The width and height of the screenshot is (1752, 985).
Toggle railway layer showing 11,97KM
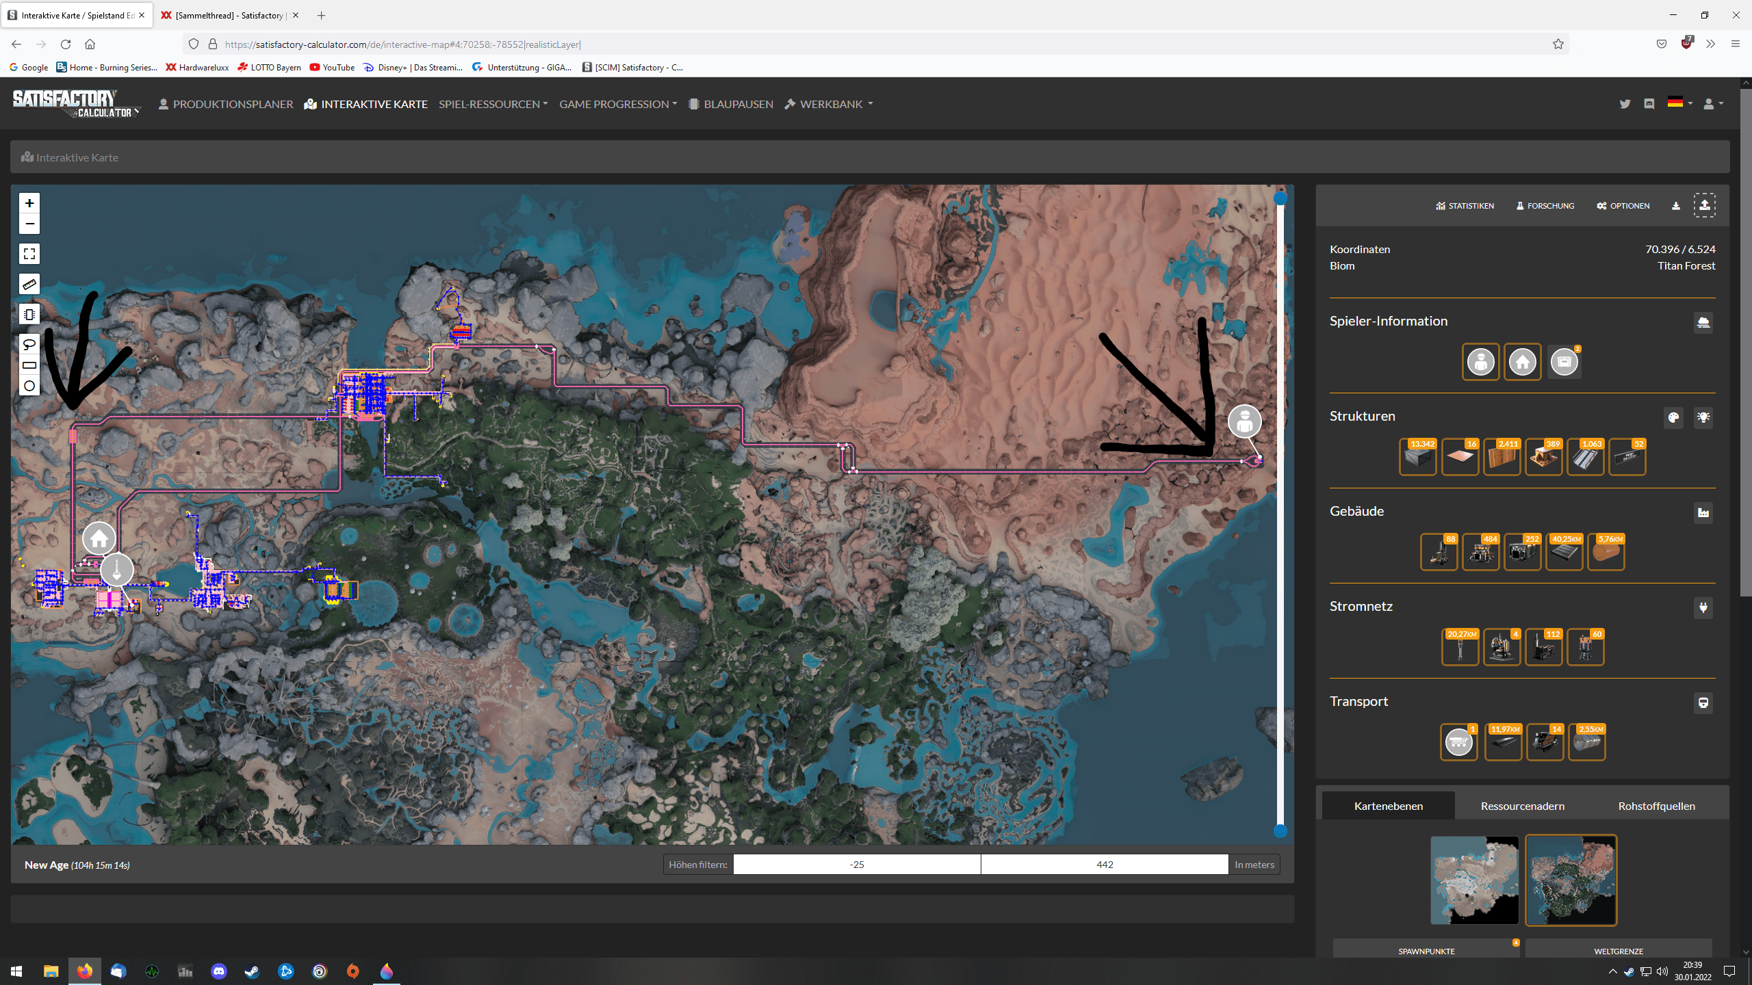[1504, 742]
